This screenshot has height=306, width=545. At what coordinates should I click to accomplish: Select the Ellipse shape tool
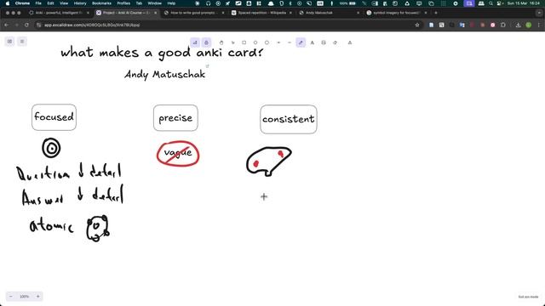(267, 42)
